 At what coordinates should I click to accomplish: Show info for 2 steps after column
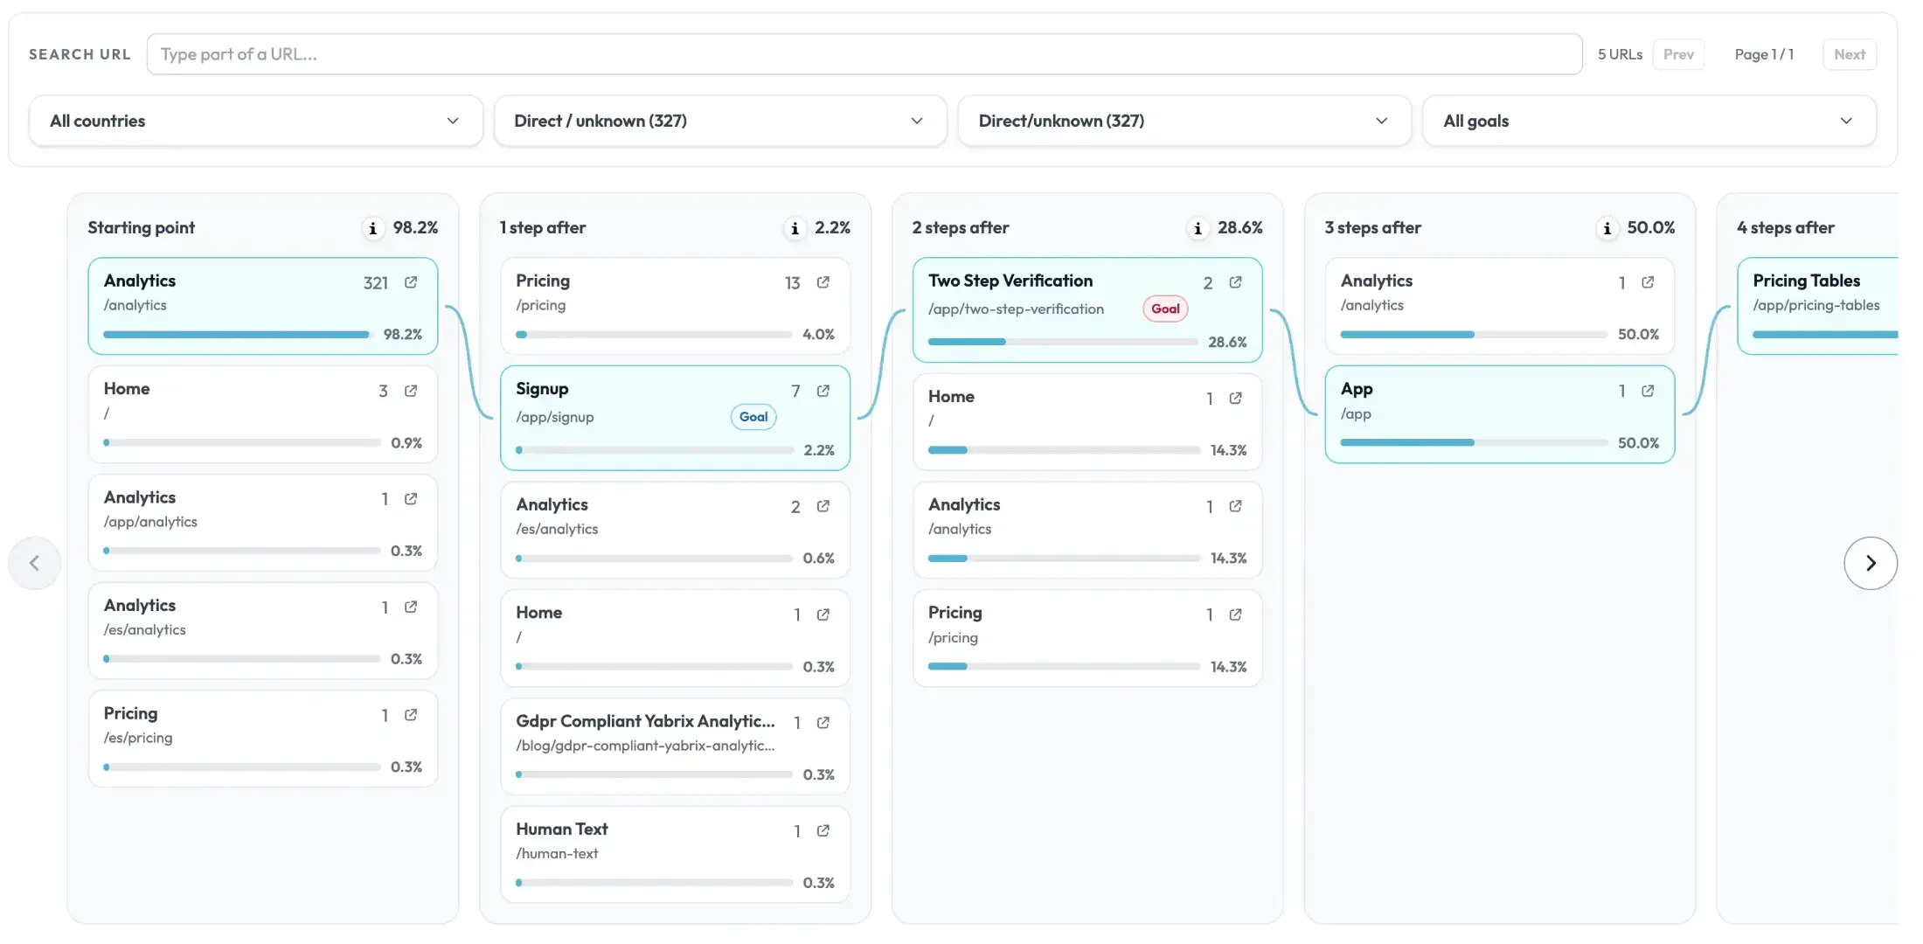click(x=1198, y=228)
